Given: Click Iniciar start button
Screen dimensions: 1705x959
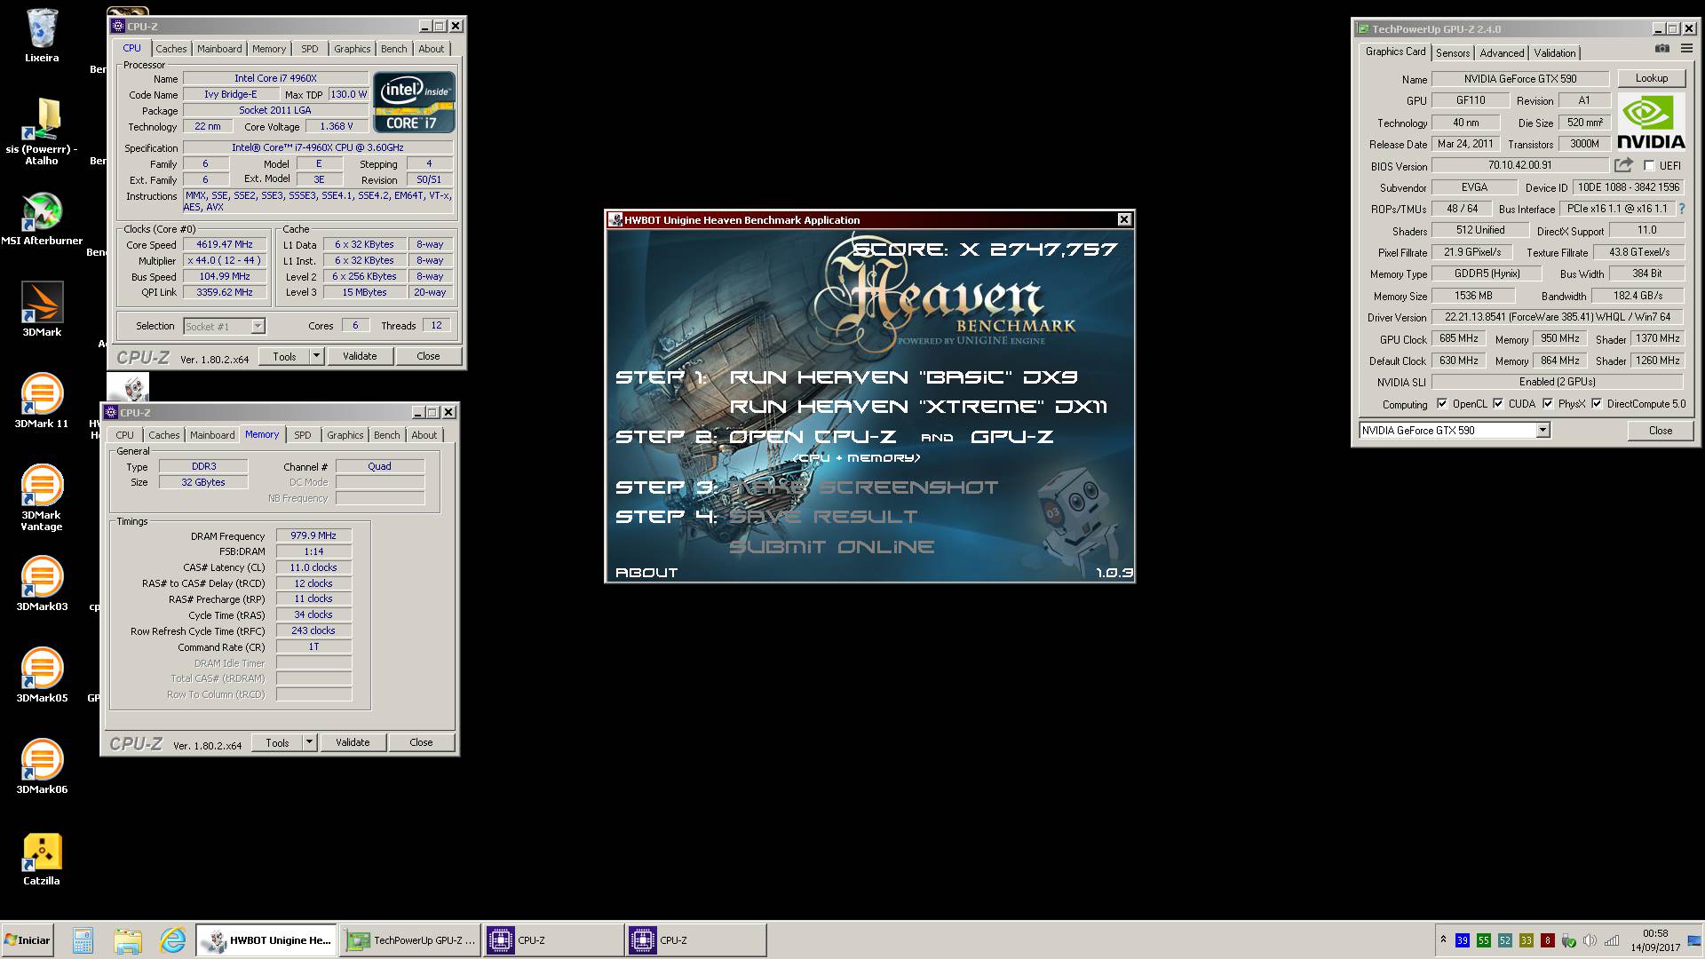Looking at the screenshot, I should [28, 940].
